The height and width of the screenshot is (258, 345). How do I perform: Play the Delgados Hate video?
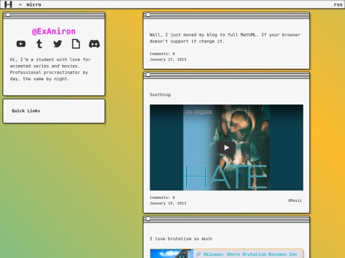[226, 148]
